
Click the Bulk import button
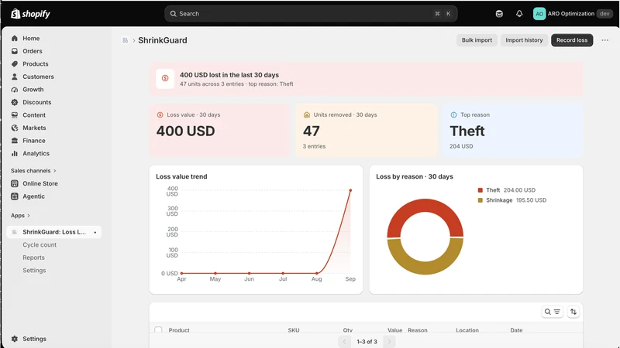pos(477,40)
